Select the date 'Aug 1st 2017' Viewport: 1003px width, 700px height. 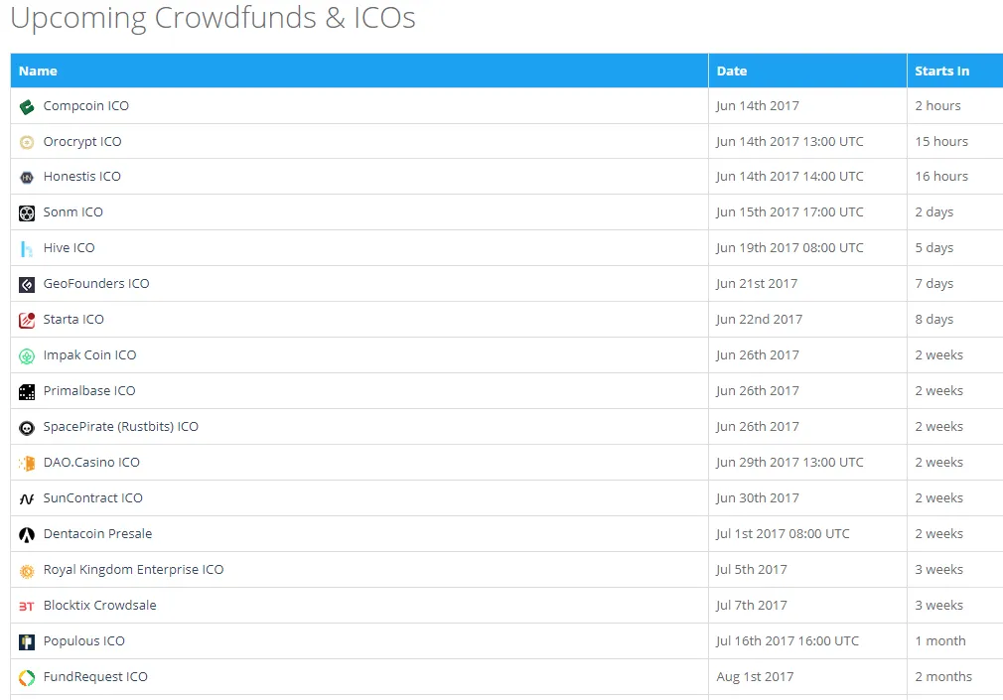click(x=755, y=677)
